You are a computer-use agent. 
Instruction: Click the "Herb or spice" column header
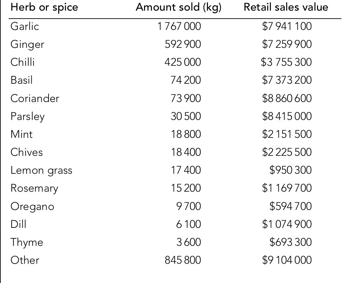click(x=44, y=8)
